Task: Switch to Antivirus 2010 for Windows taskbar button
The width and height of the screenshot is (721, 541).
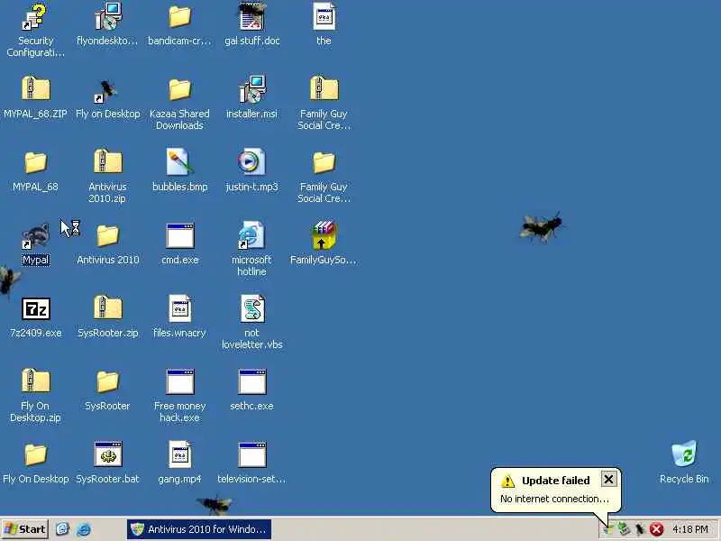Action: [198, 529]
